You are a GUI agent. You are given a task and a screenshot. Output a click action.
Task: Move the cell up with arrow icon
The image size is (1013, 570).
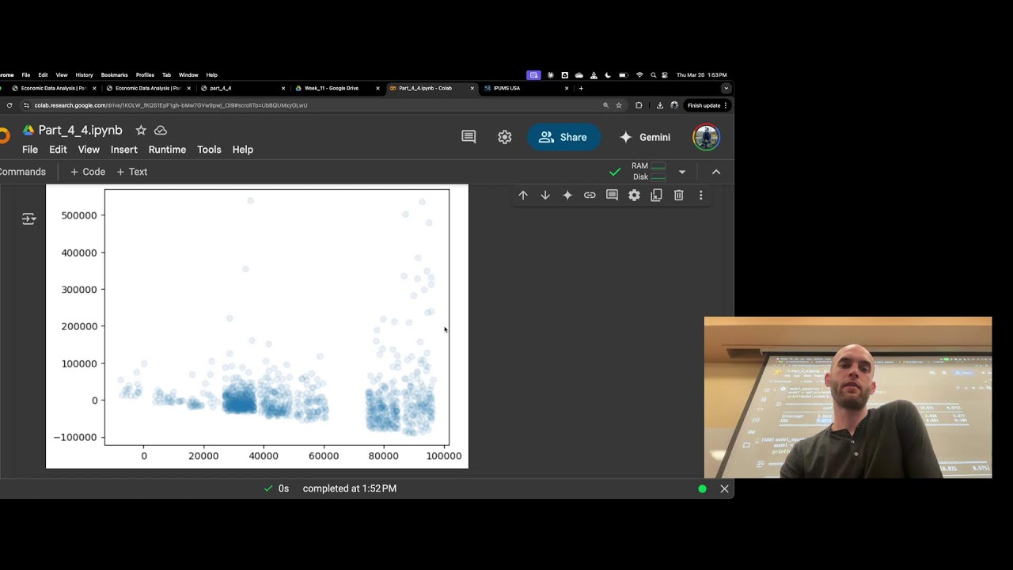point(523,195)
